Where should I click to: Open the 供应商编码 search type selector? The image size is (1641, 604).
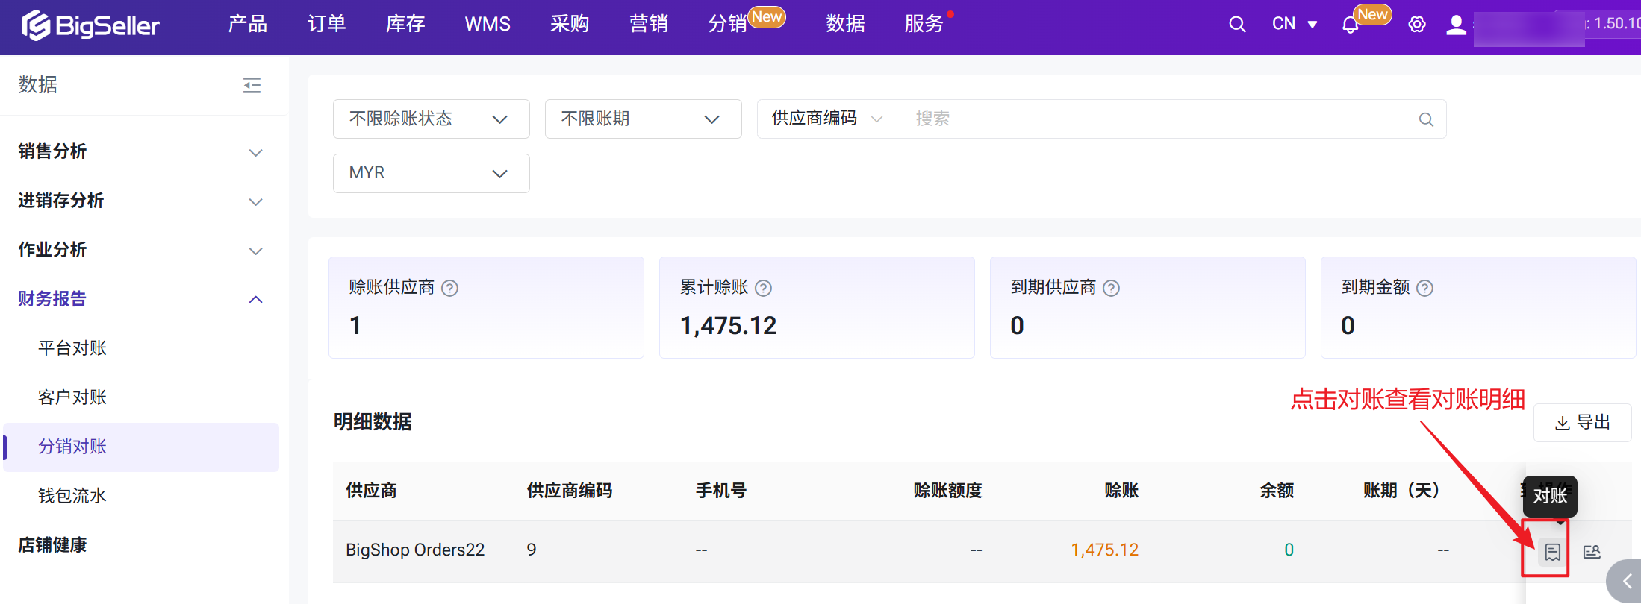826,119
